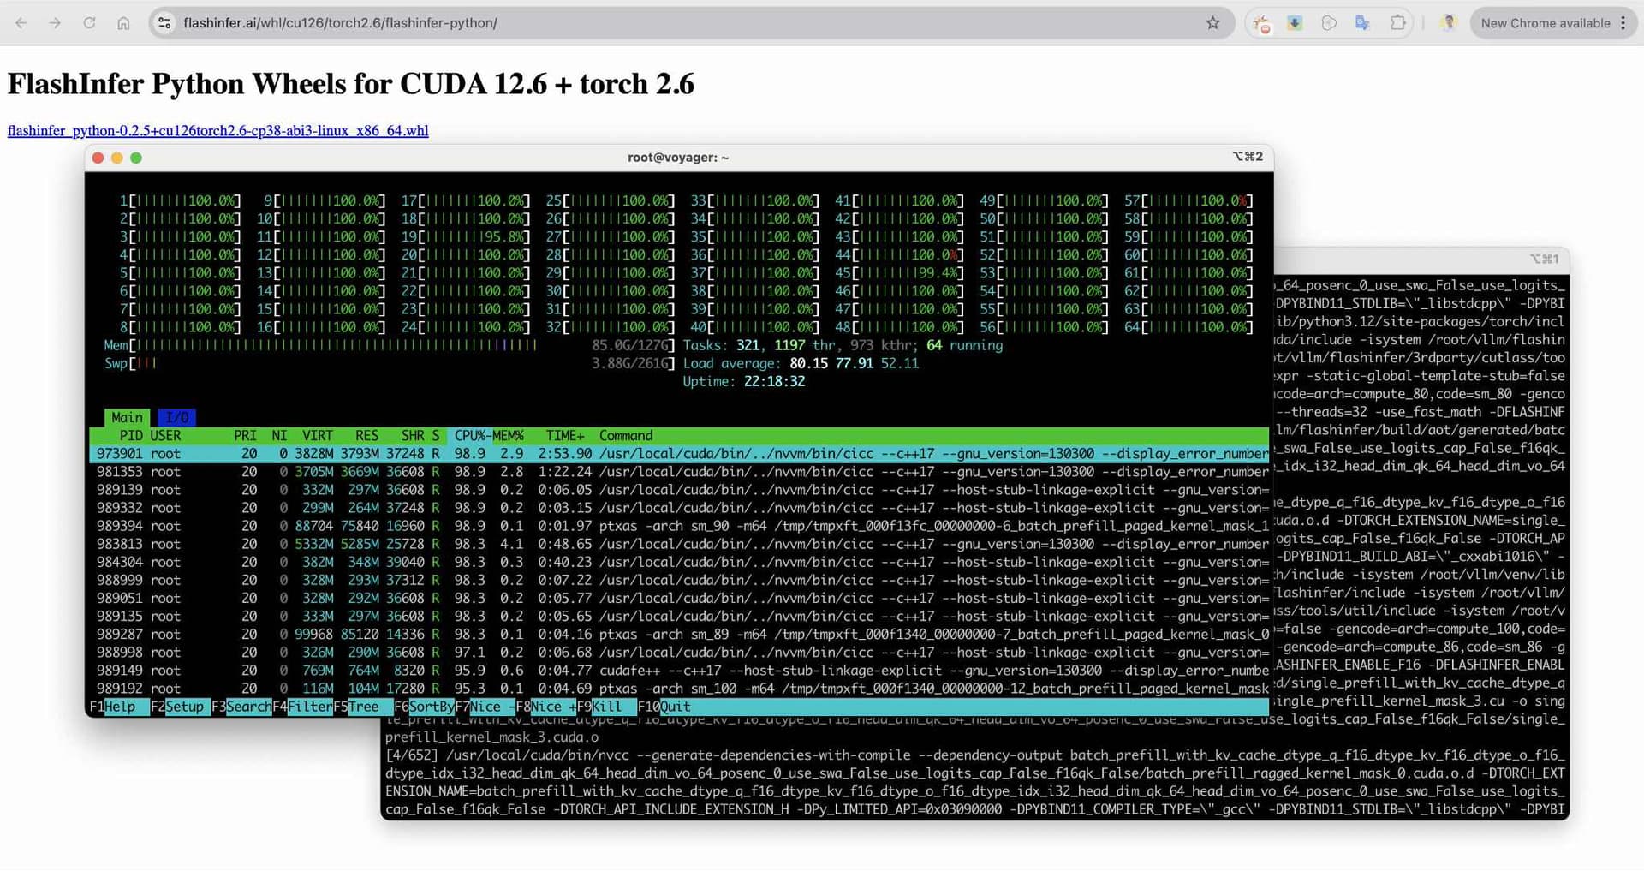Image resolution: width=1644 pixels, height=871 pixels.
Task: Download the flashinfer_python wheel link
Action: pyautogui.click(x=217, y=130)
